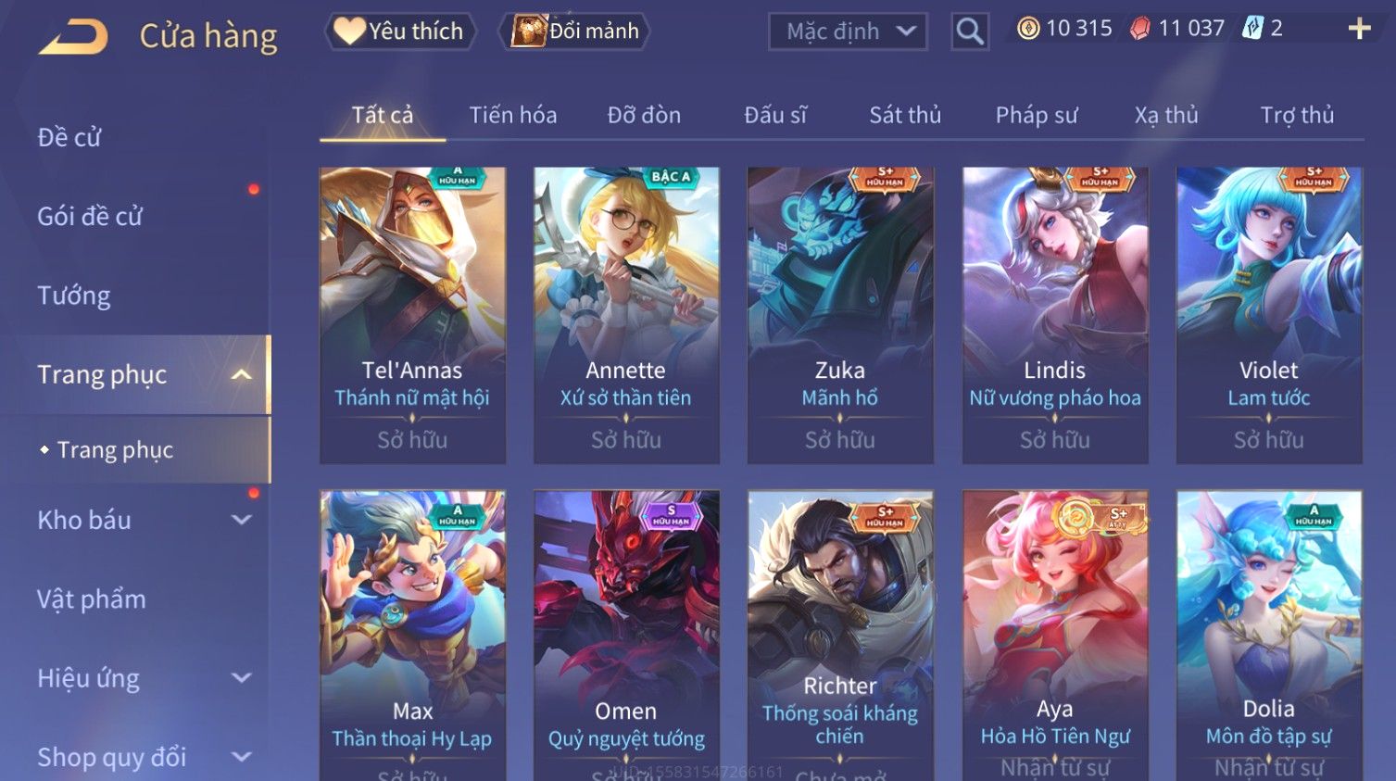Screen dimensions: 1396x781
Task: Open Tướng in the sidebar
Action: (x=74, y=296)
